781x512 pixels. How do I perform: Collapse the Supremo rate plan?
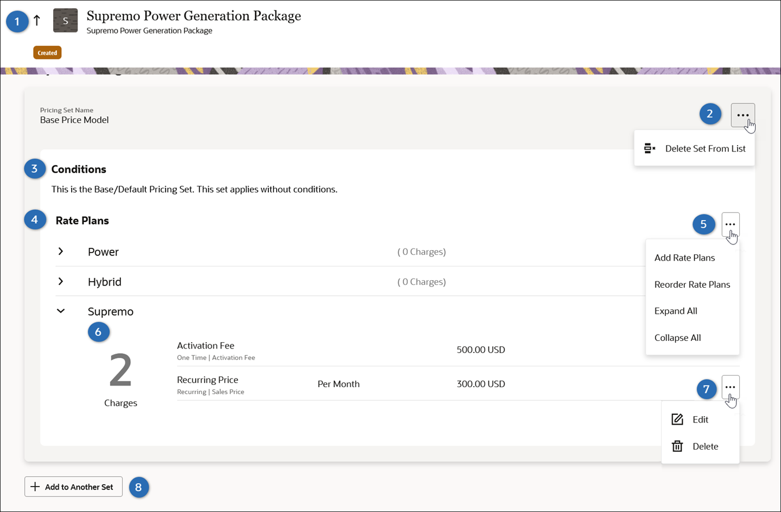[60, 311]
